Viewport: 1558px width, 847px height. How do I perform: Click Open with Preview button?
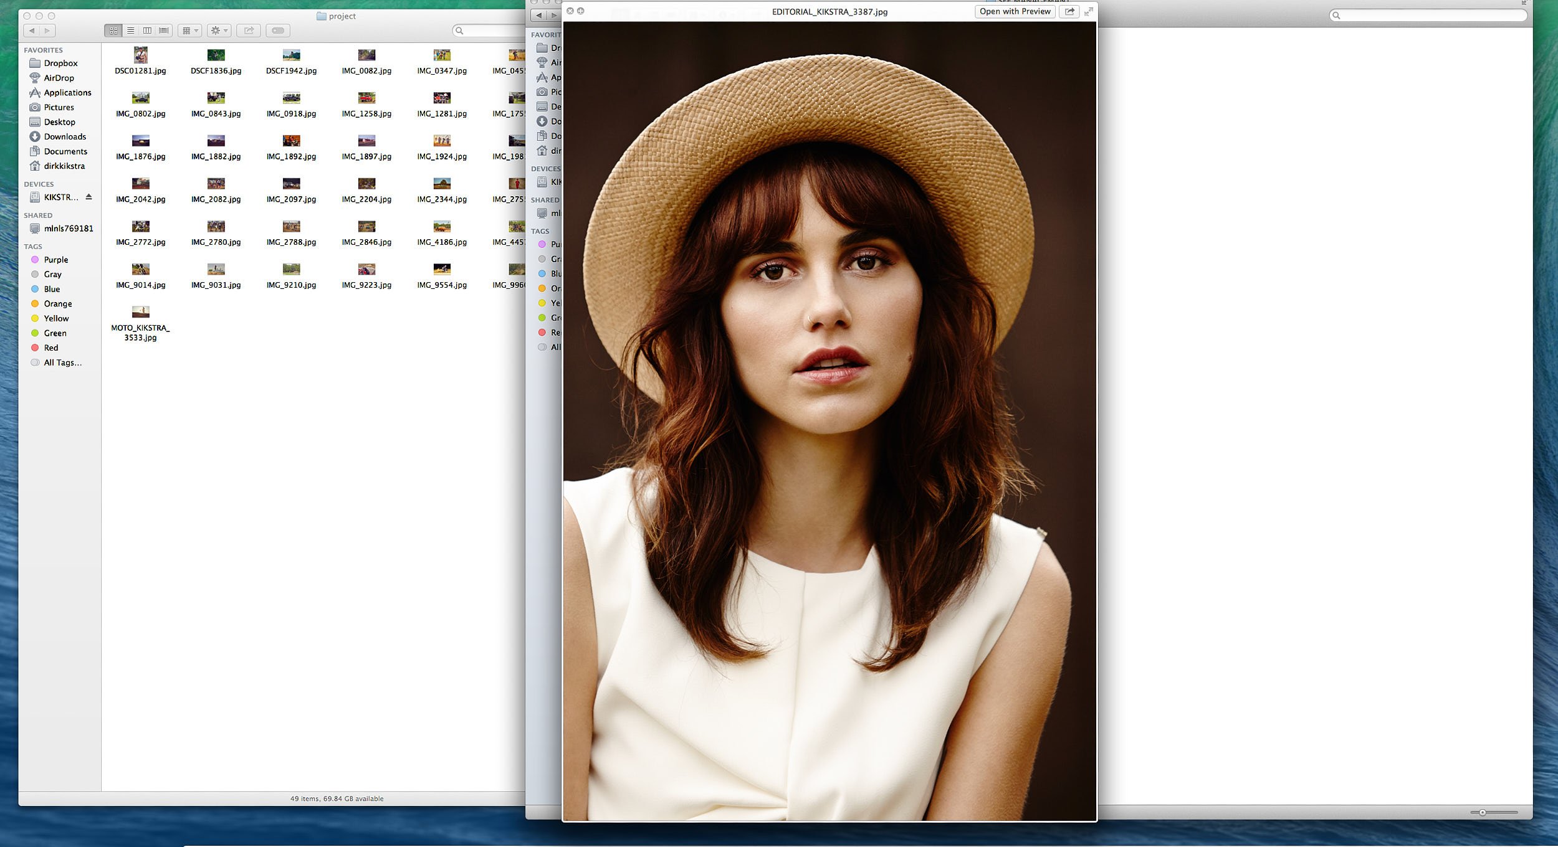1014,11
